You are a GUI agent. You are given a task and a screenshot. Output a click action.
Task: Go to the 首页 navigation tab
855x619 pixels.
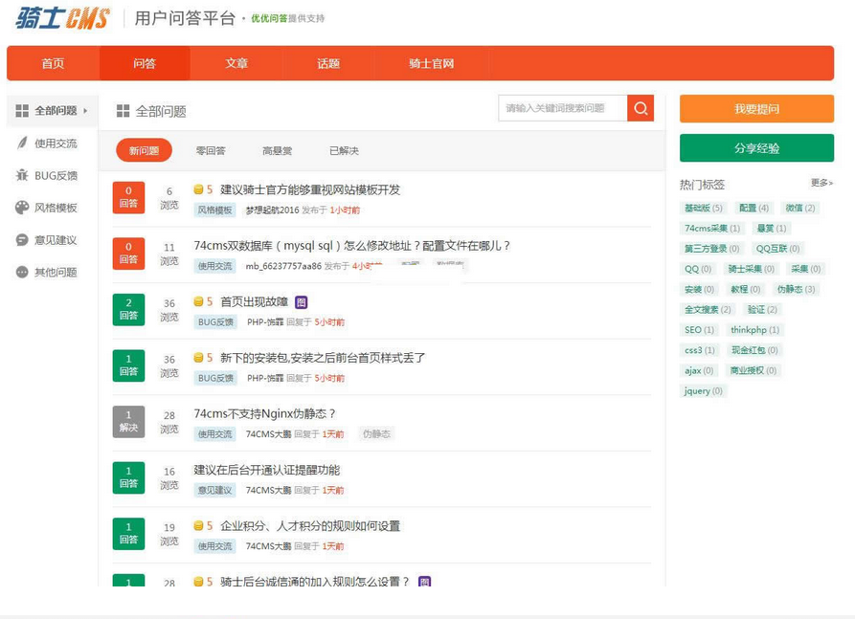pos(53,63)
